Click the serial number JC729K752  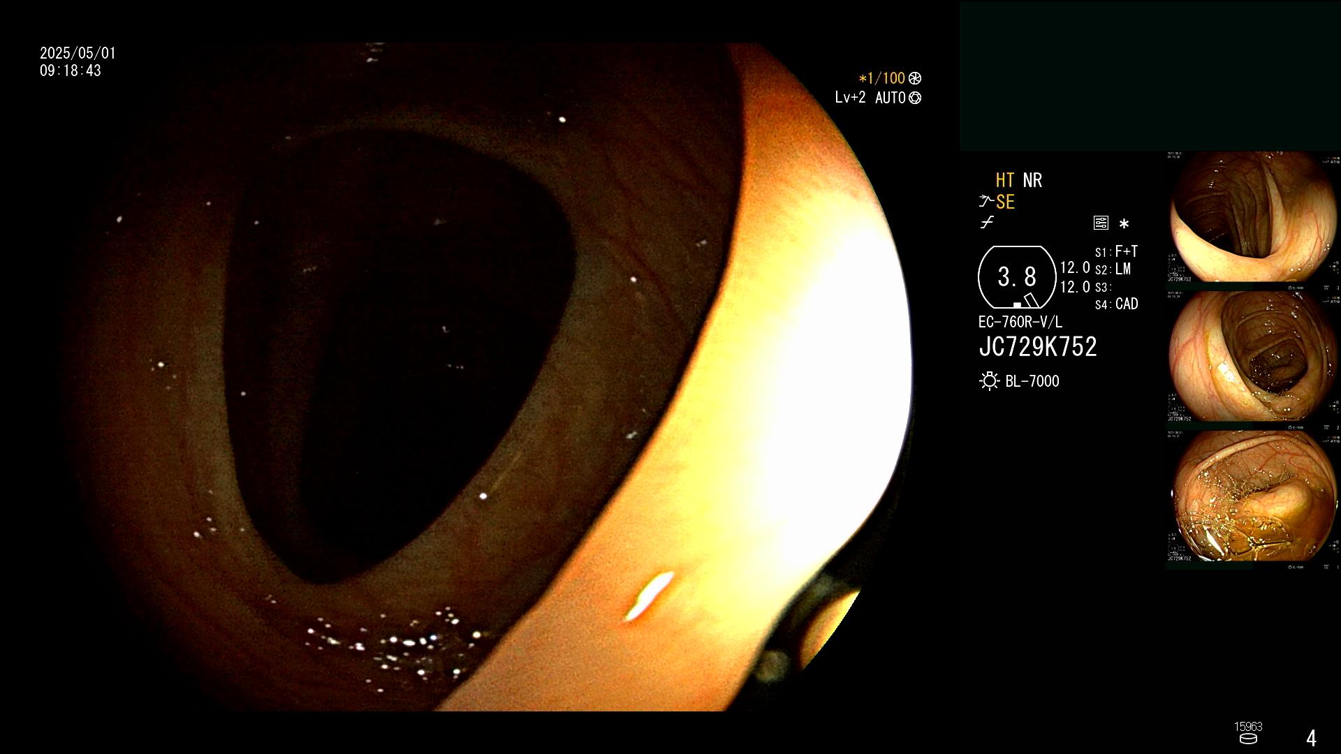click(x=1038, y=347)
